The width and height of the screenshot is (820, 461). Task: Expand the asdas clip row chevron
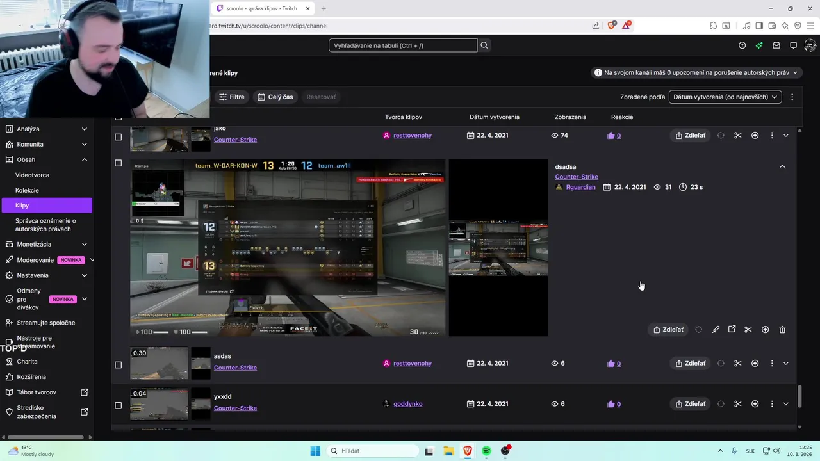pos(786,364)
